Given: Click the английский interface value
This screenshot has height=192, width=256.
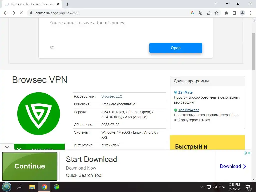Looking at the screenshot, I should click(110, 145).
